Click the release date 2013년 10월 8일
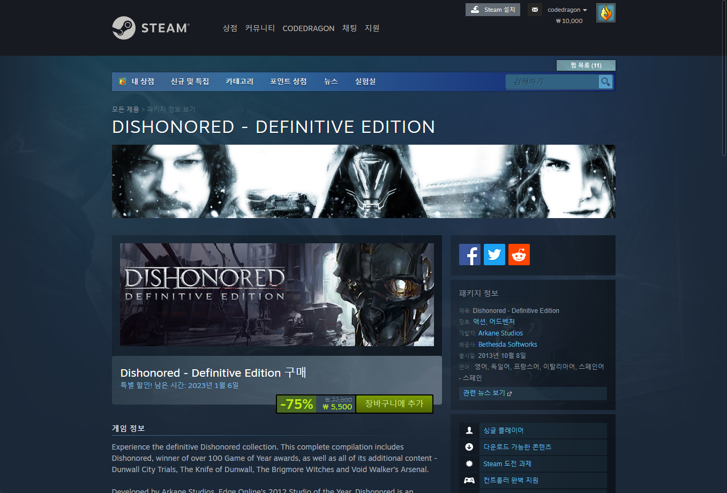Viewport: 727px width, 493px height. (502, 356)
